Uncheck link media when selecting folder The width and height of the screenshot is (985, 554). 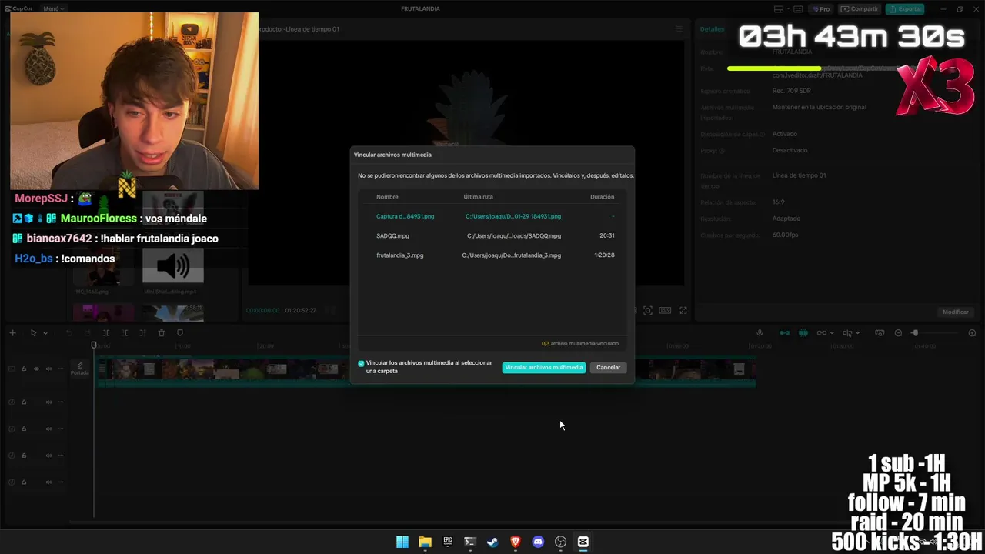coord(361,363)
